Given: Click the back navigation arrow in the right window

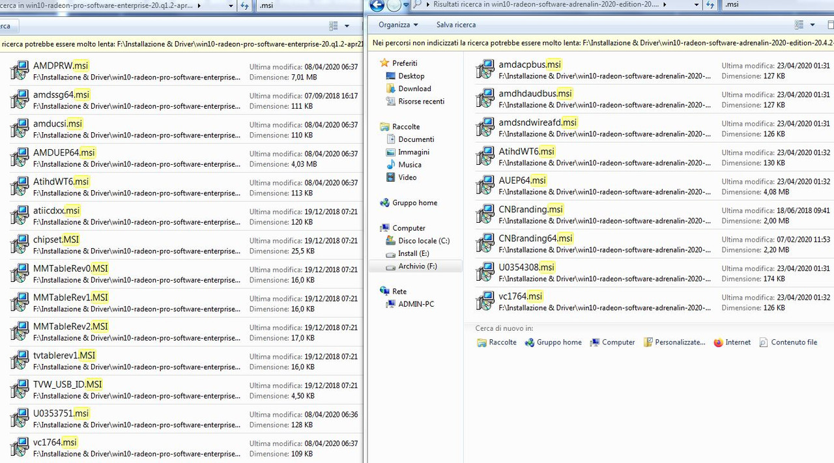Looking at the screenshot, I should (377, 5).
